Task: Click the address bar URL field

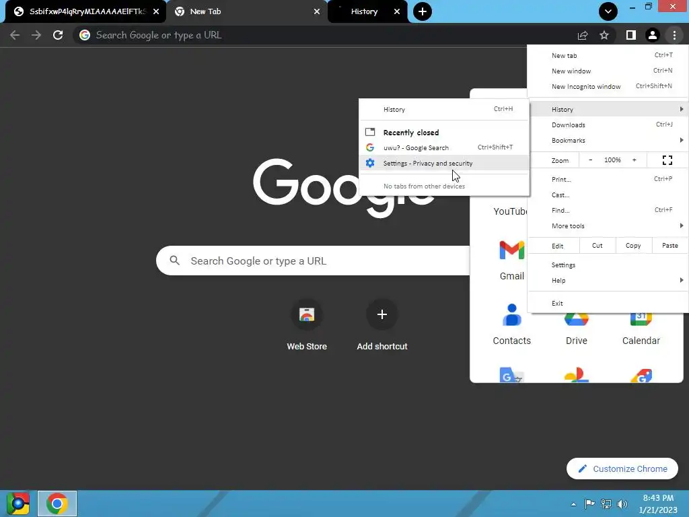Action: [324, 35]
